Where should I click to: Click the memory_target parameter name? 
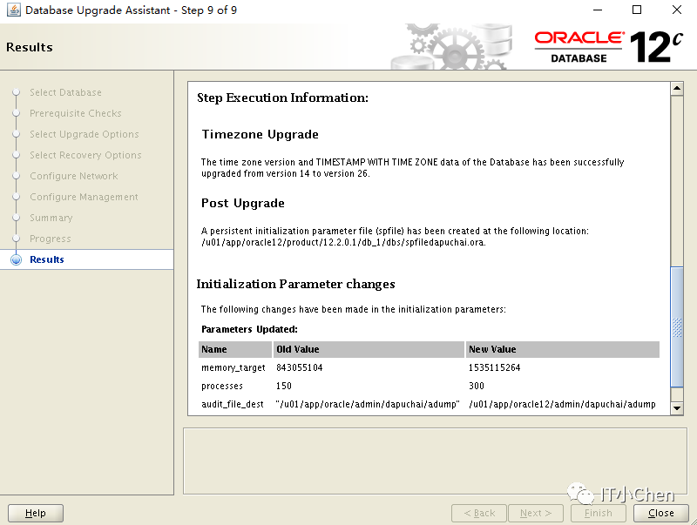233,367
